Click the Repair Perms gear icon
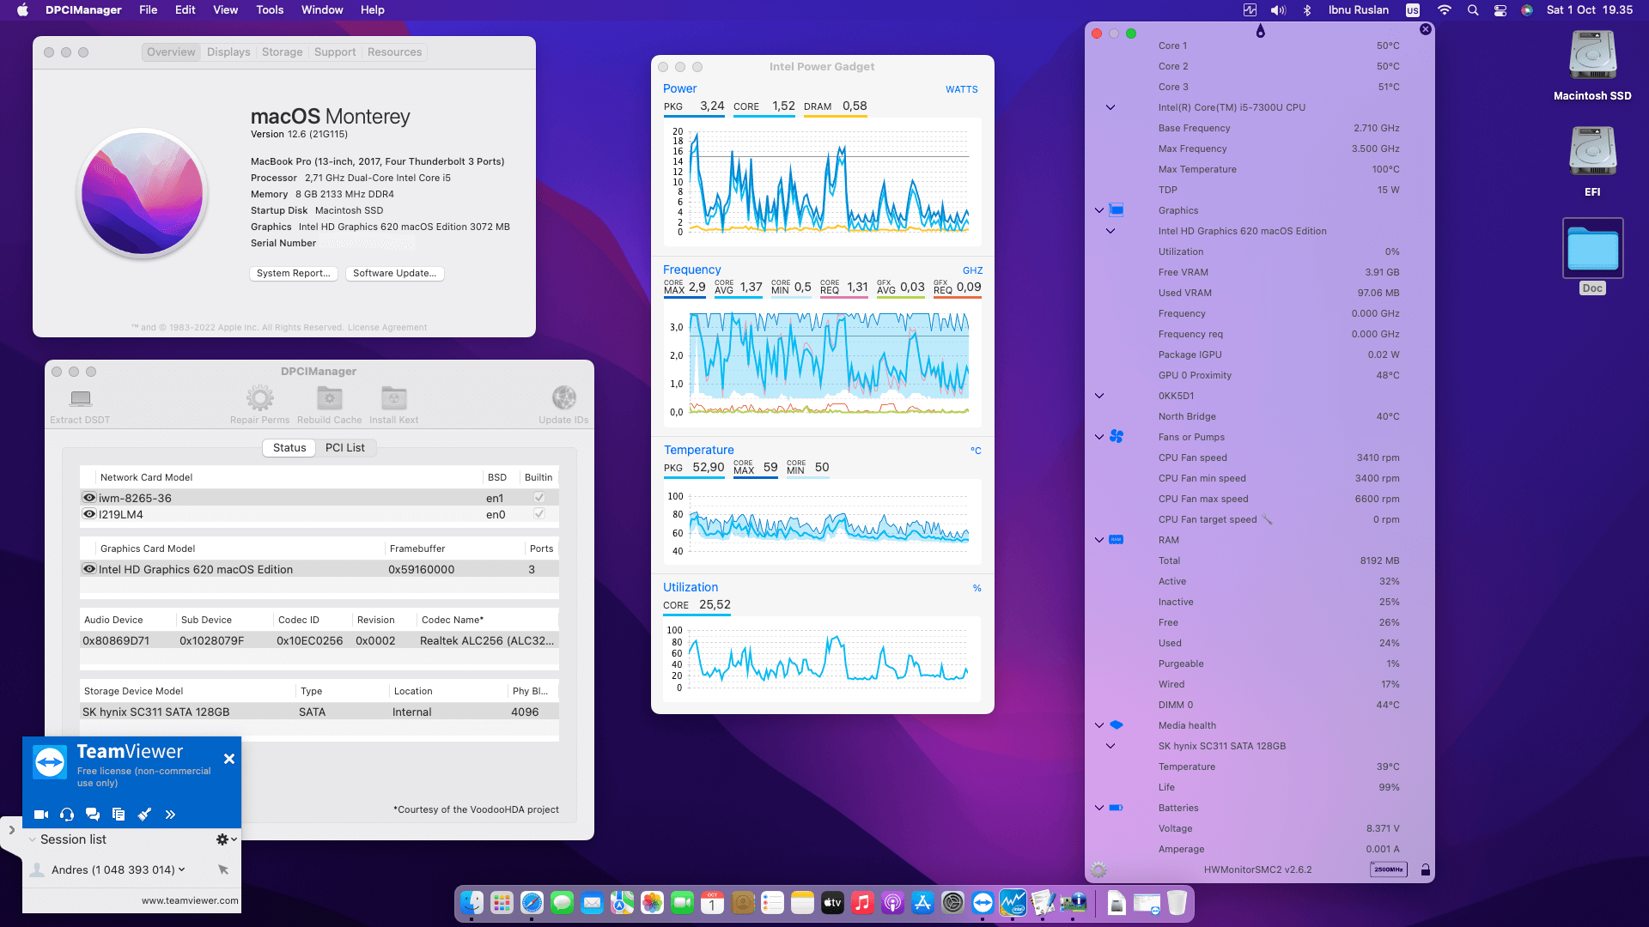The image size is (1649, 927). pos(259,398)
